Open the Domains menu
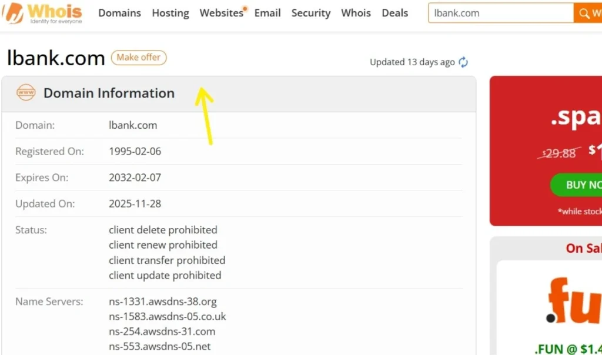The height and width of the screenshot is (355, 602). tap(119, 13)
